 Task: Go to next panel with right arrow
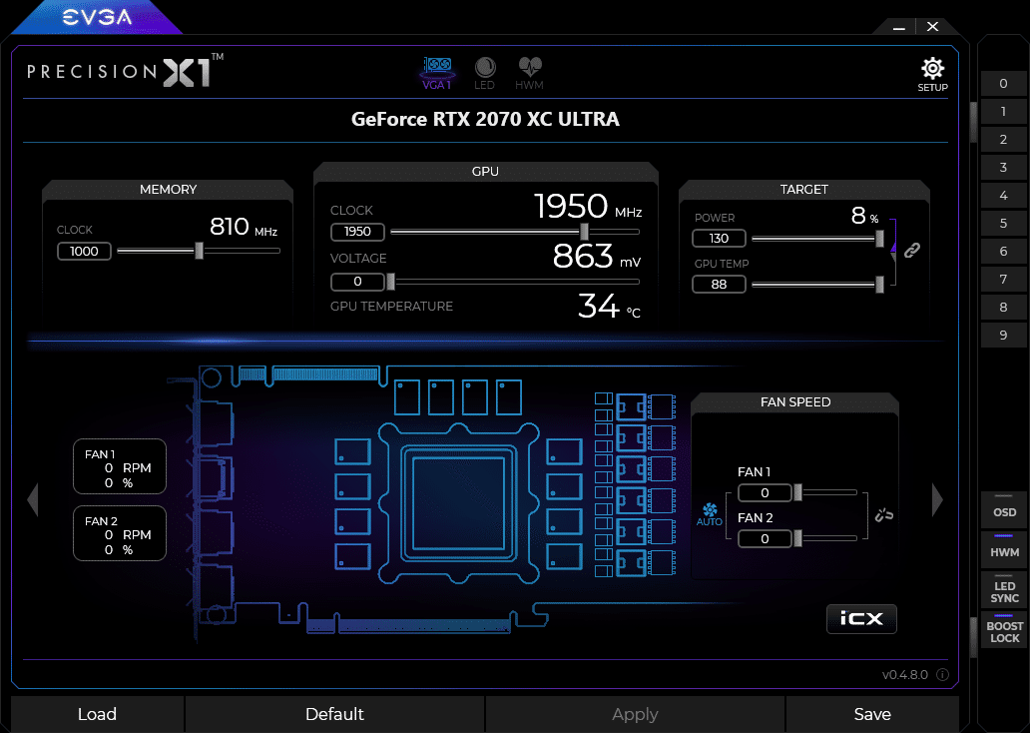(x=937, y=499)
